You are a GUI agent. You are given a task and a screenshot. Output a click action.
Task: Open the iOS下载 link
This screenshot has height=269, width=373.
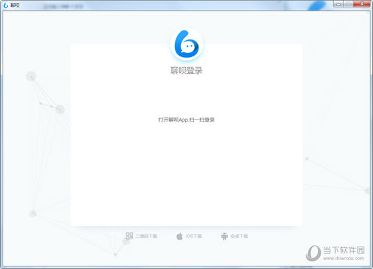click(194, 236)
